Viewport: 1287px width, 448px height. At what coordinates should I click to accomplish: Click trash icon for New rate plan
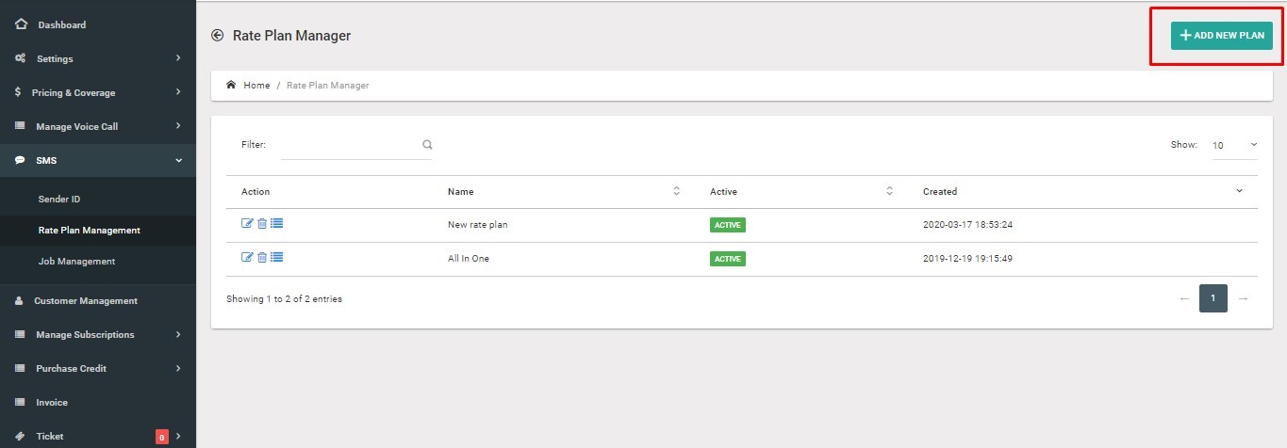(x=262, y=224)
